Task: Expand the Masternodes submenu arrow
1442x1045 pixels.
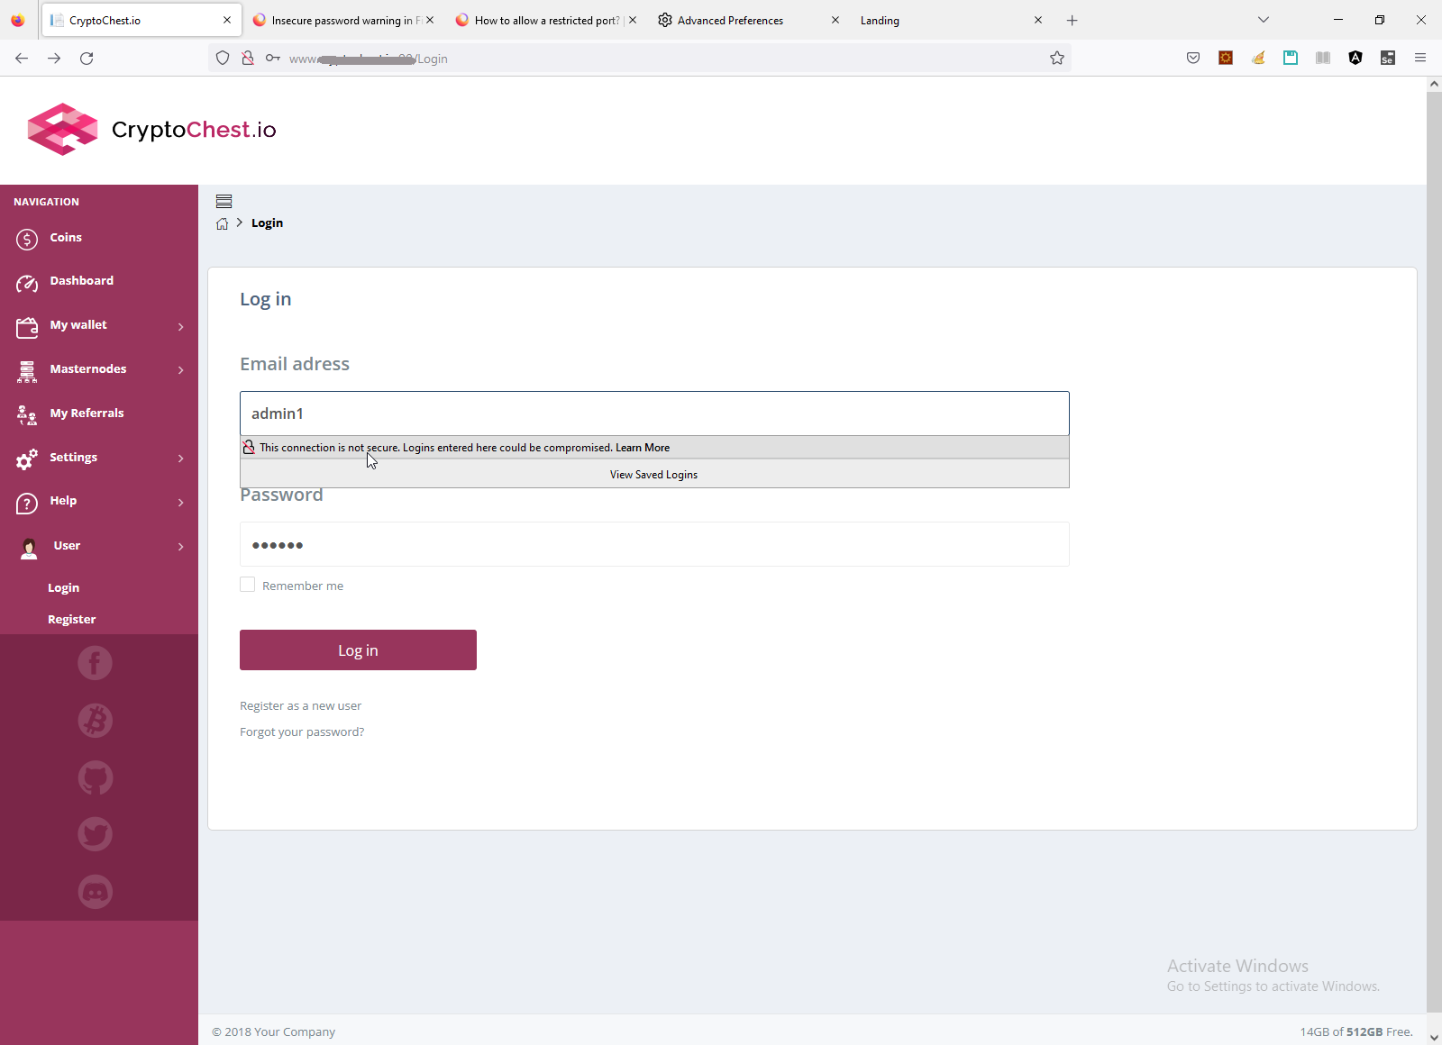Action: pos(181,370)
